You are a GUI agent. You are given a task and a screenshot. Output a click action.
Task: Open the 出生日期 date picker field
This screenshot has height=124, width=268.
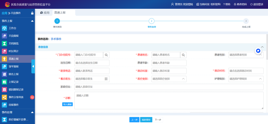tap(92, 63)
